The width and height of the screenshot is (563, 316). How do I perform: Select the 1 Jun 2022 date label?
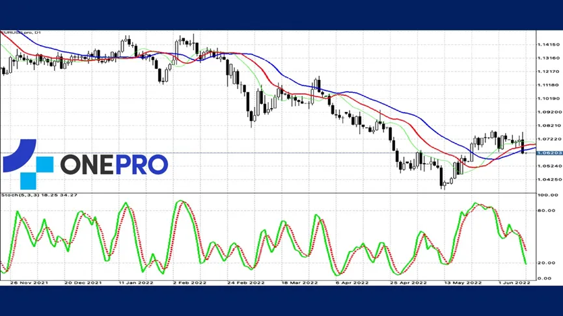[x=515, y=283]
